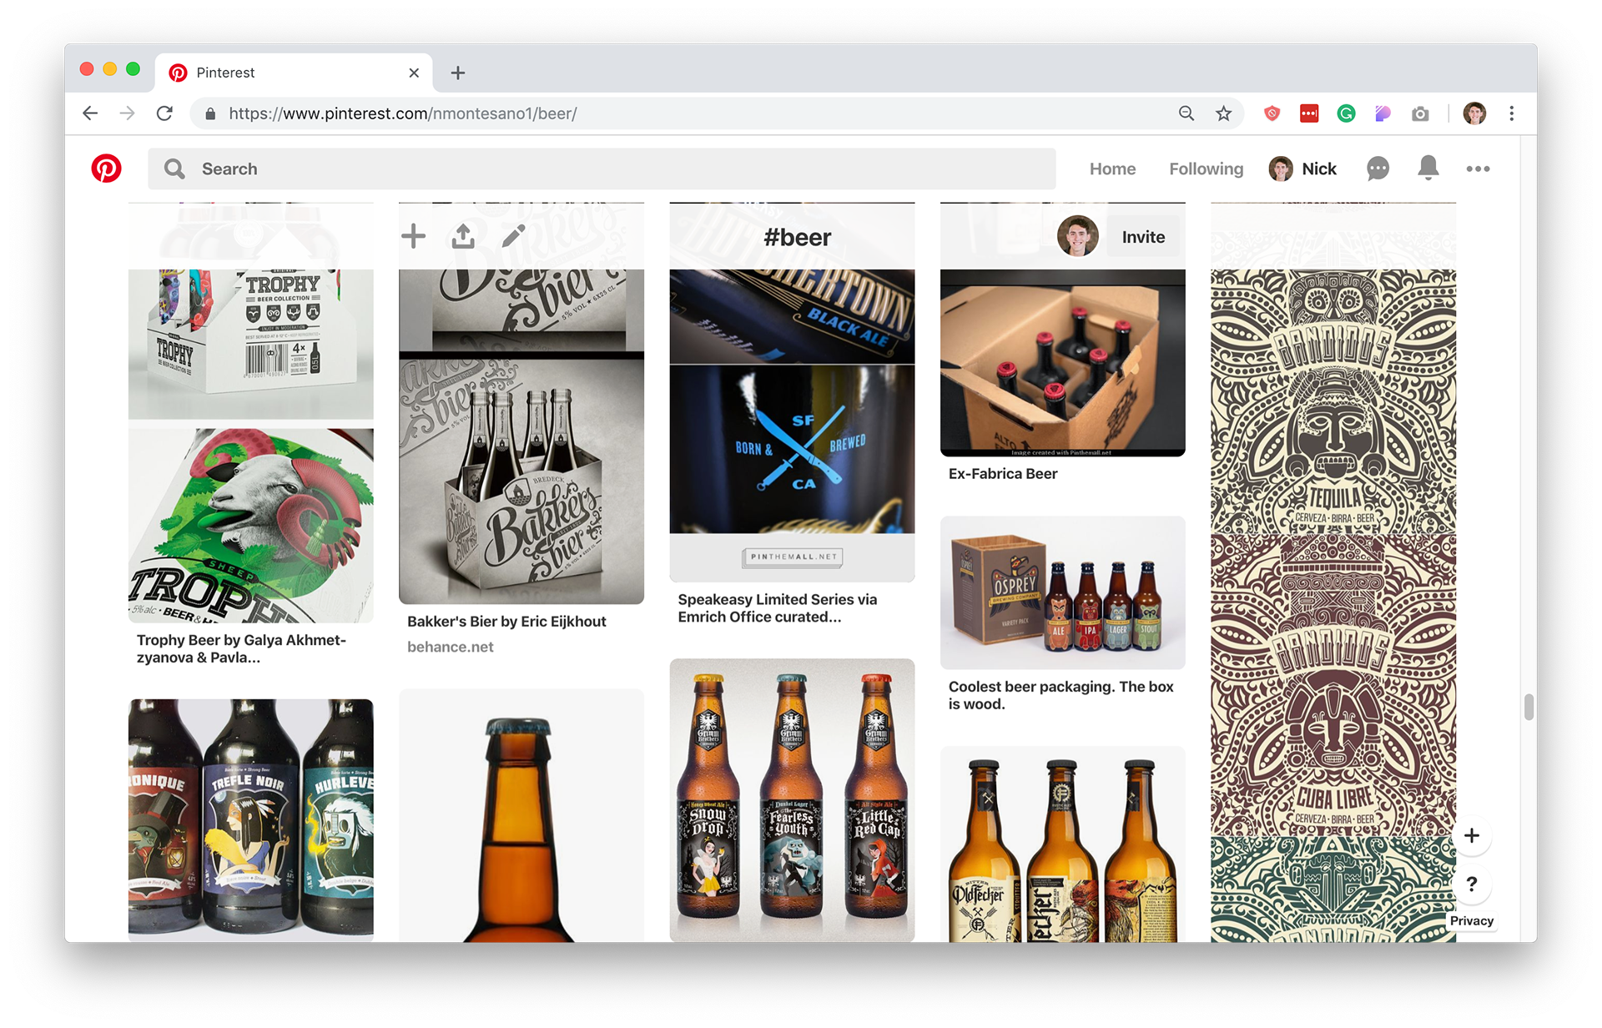
Task: Open Snow Drop Fearless Youth bottles pin
Action: [x=792, y=800]
